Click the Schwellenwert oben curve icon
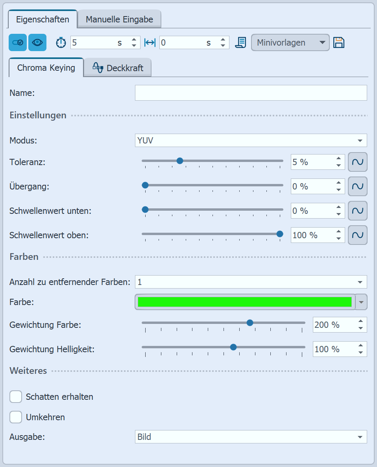Viewport: 377px width, 467px height. [x=357, y=235]
